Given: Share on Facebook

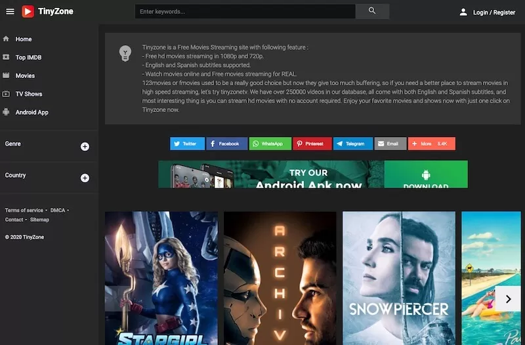Looking at the screenshot, I should pyautogui.click(x=226, y=144).
